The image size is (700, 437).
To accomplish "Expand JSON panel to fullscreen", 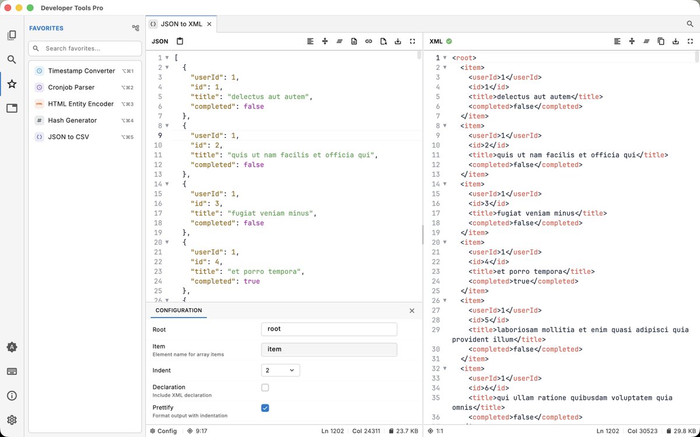I will (x=412, y=41).
